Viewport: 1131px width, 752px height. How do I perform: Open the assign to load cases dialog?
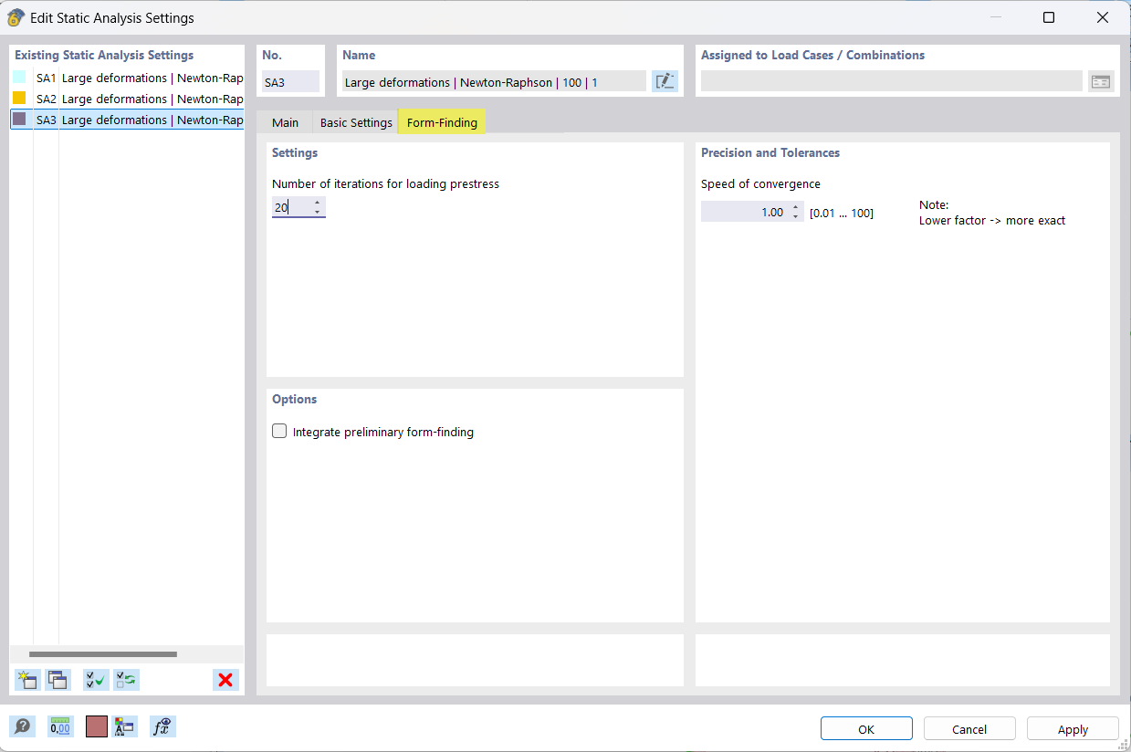1100,80
